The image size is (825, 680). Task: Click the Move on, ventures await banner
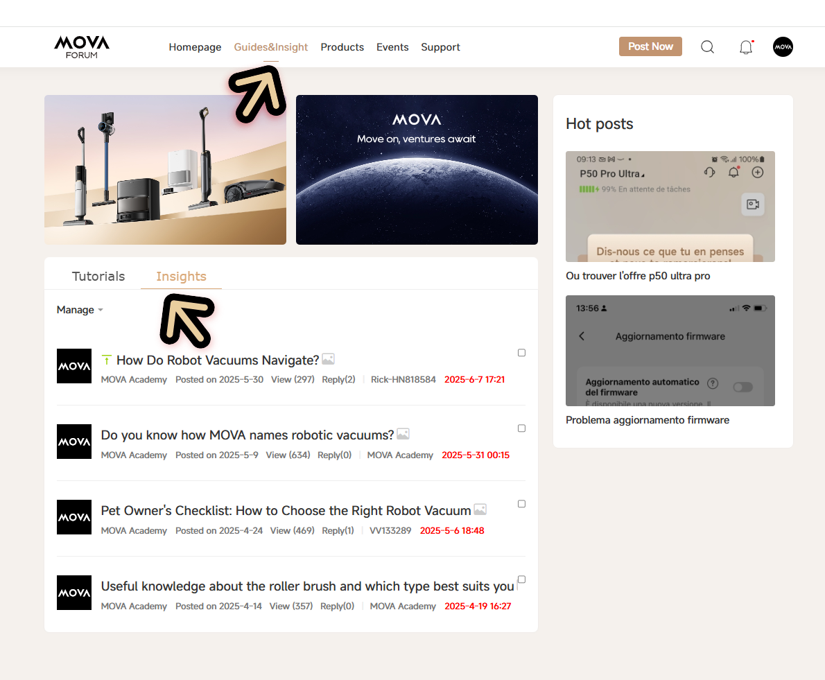click(417, 169)
